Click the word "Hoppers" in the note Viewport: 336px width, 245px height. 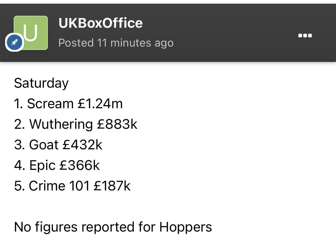[x=186, y=227]
